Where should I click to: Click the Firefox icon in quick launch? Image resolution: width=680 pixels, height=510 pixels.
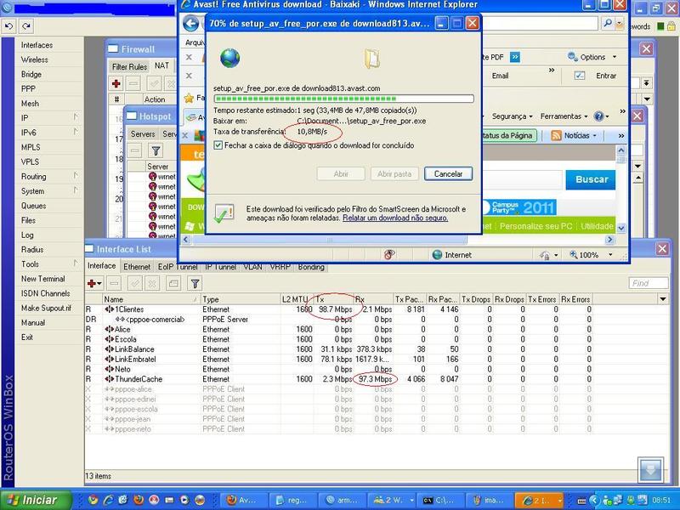139,500
